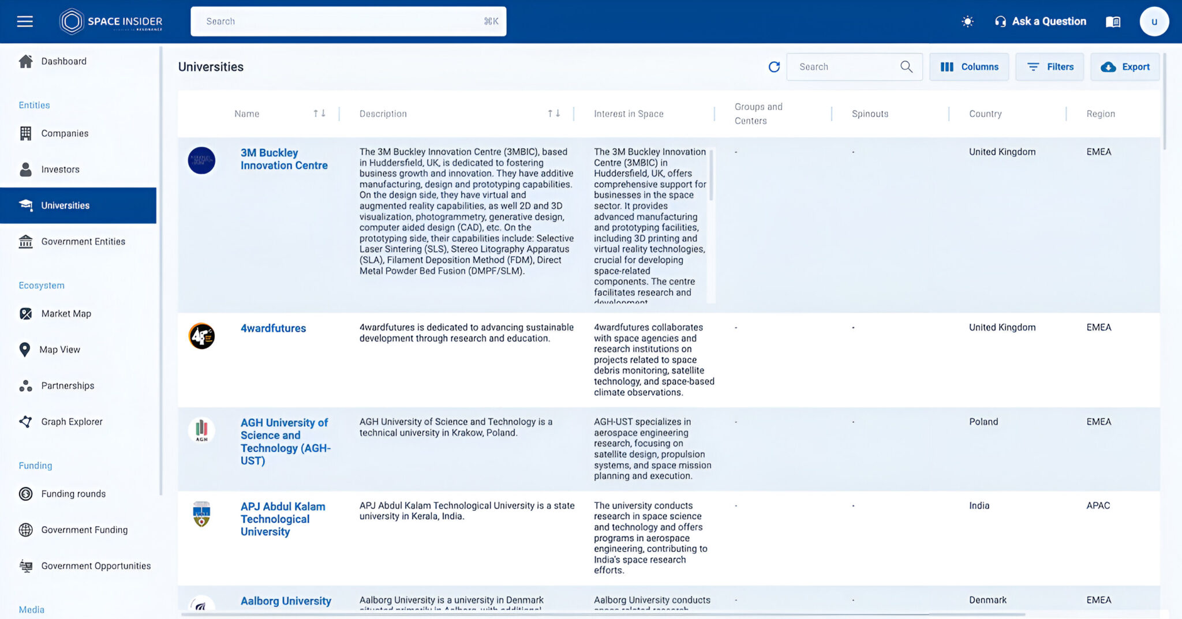Focus the global Search field
The width and height of the screenshot is (1182, 619).
[349, 21]
